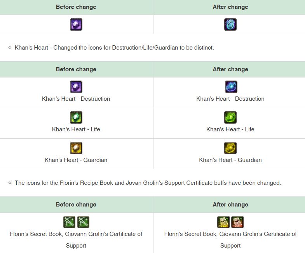Image resolution: width=305 pixels, height=253 pixels.
Task: Click the purple gem icon in the top table
Action: coord(76,24)
